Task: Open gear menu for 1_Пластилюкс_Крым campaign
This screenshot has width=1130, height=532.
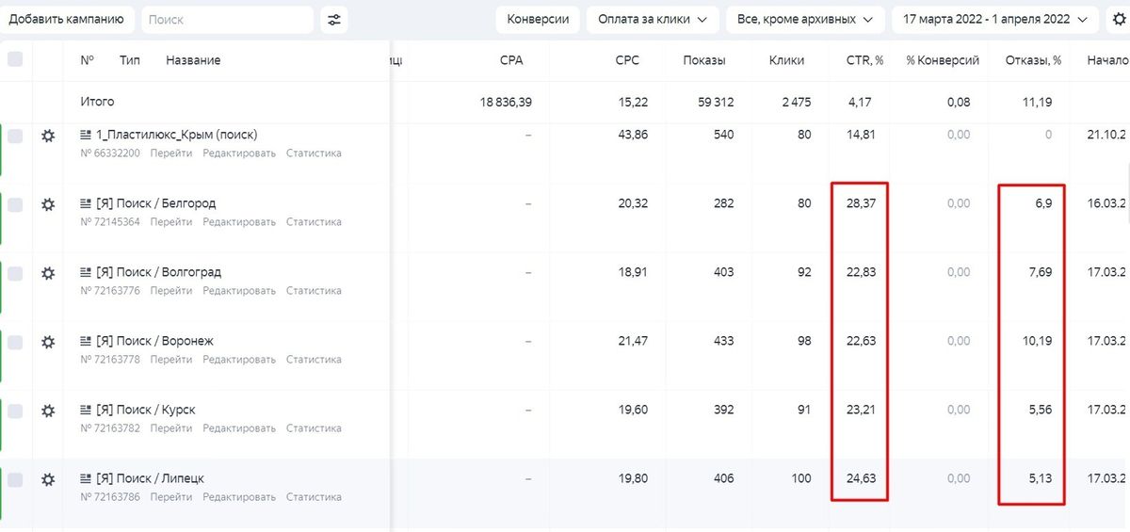Action: [48, 136]
